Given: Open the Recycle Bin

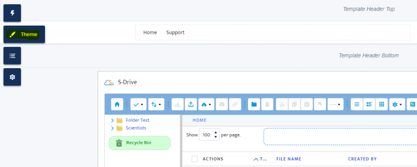Looking at the screenshot, I should (x=139, y=143).
